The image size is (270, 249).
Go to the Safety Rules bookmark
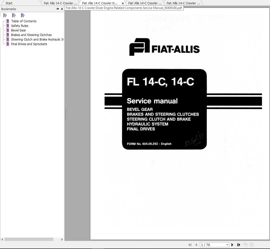tap(20, 26)
